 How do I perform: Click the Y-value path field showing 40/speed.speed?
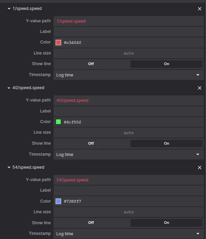pos(128,100)
